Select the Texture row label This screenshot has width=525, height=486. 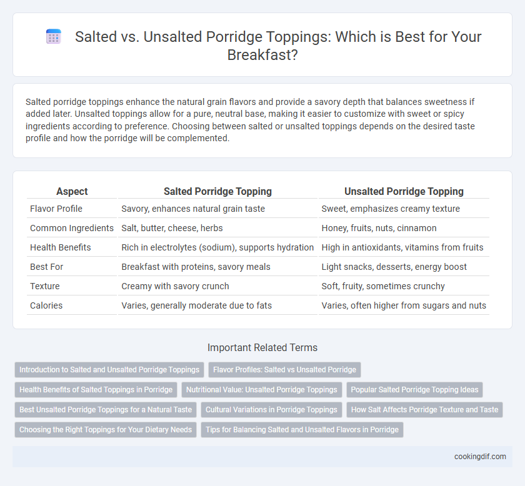tap(45, 286)
